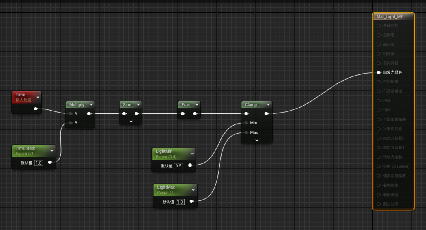This screenshot has height=230, width=426.
Task: Click the 着色模型 input pin
Action: (x=379, y=185)
